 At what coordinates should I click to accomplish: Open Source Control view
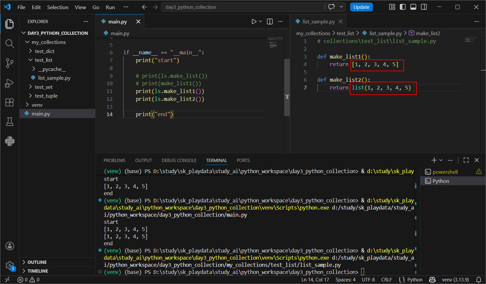click(10, 63)
